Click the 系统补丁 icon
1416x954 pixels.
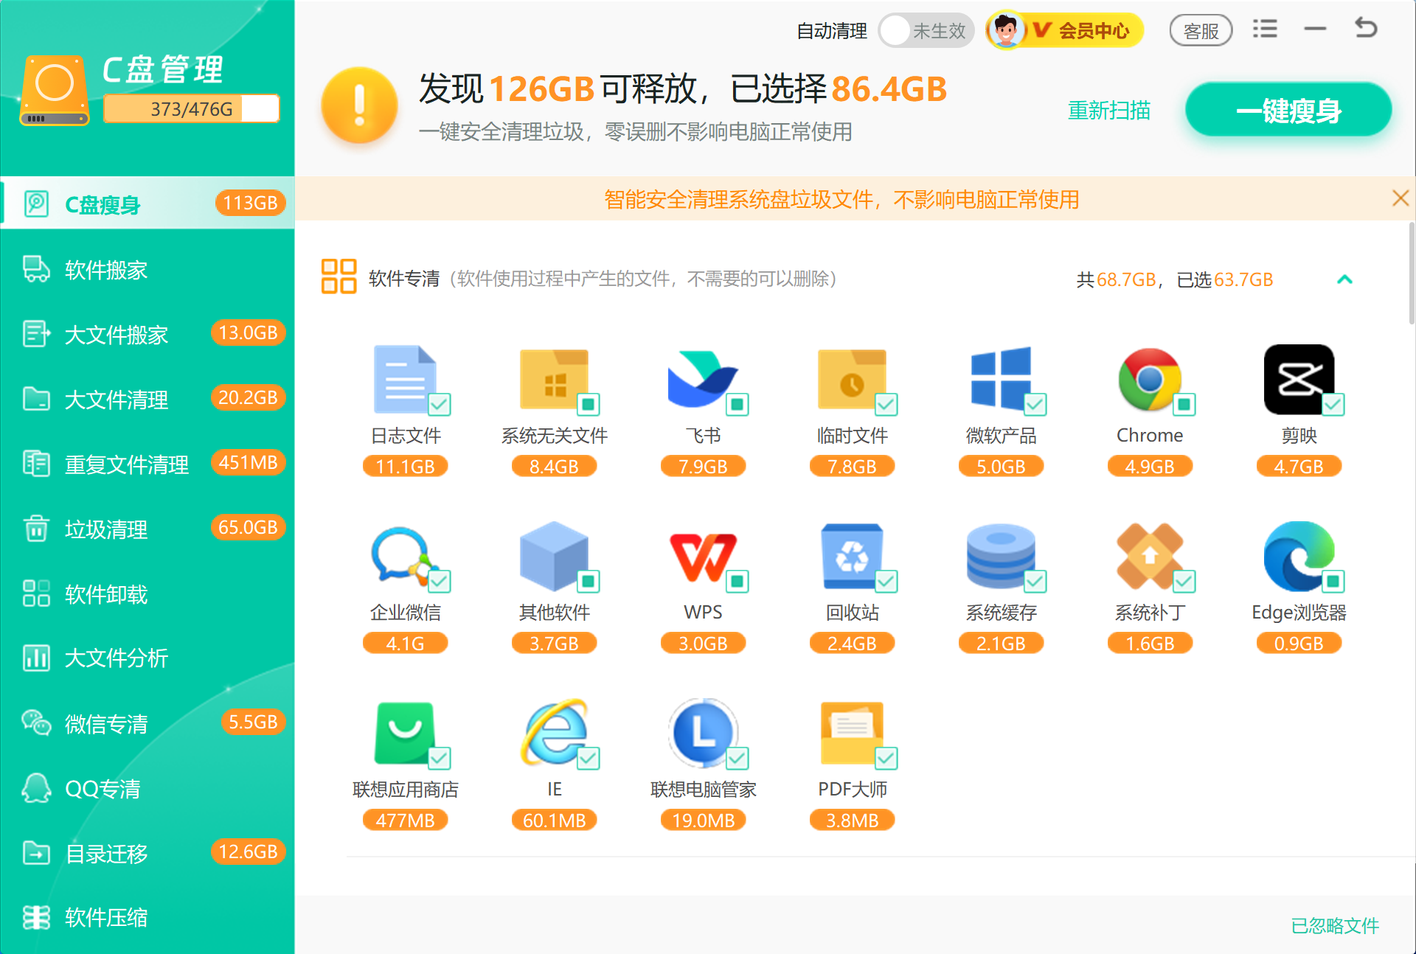pyautogui.click(x=1150, y=556)
